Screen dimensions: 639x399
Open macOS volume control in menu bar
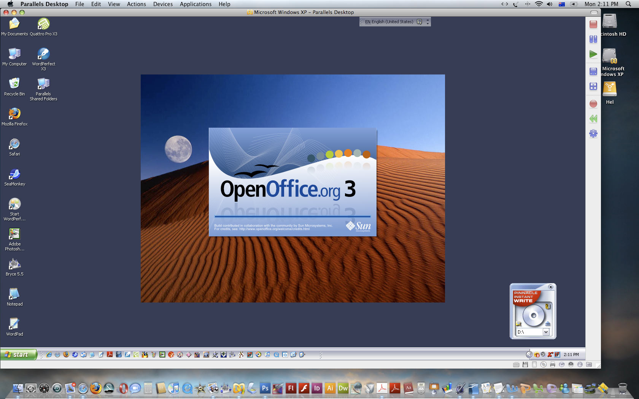click(550, 4)
